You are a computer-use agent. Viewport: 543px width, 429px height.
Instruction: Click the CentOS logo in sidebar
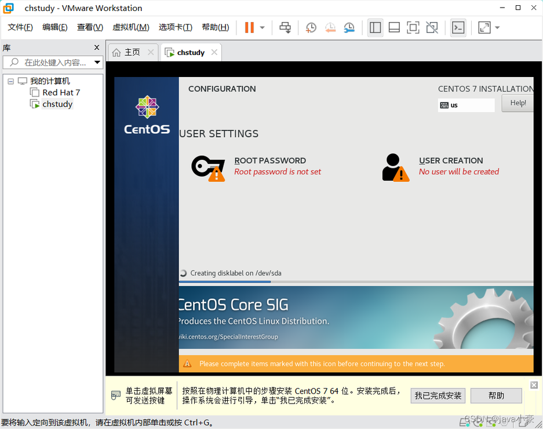[147, 115]
